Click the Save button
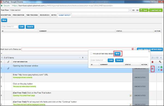This screenshot has height=106, width=164. click(144, 10)
